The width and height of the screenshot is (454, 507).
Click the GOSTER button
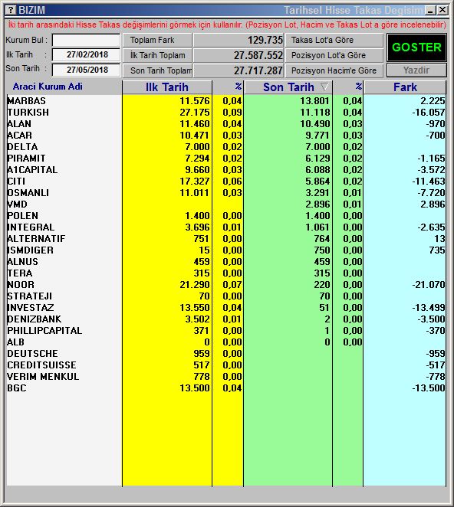(x=416, y=47)
